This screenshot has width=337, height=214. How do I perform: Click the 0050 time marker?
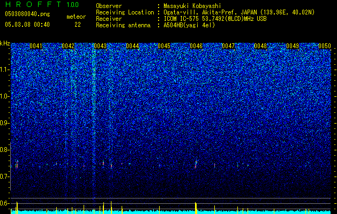pyautogui.click(x=325, y=46)
